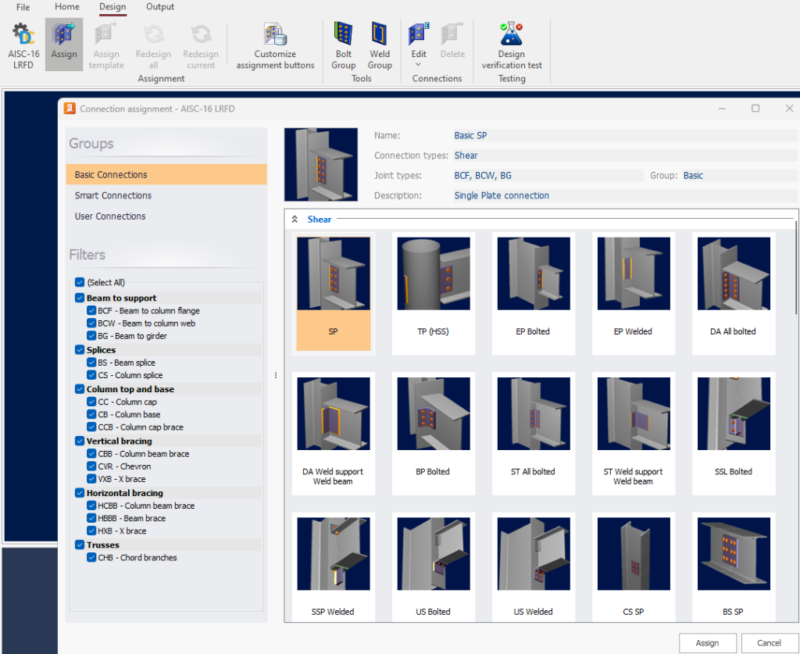Uncheck the (Select All) filter checkbox
This screenshot has height=654, width=800.
coord(80,283)
